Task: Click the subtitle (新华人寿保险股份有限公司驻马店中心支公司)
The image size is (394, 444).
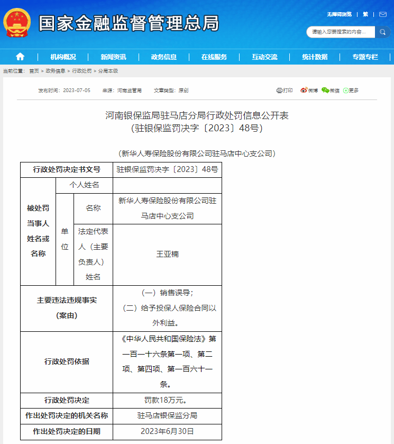Action: 197,153
